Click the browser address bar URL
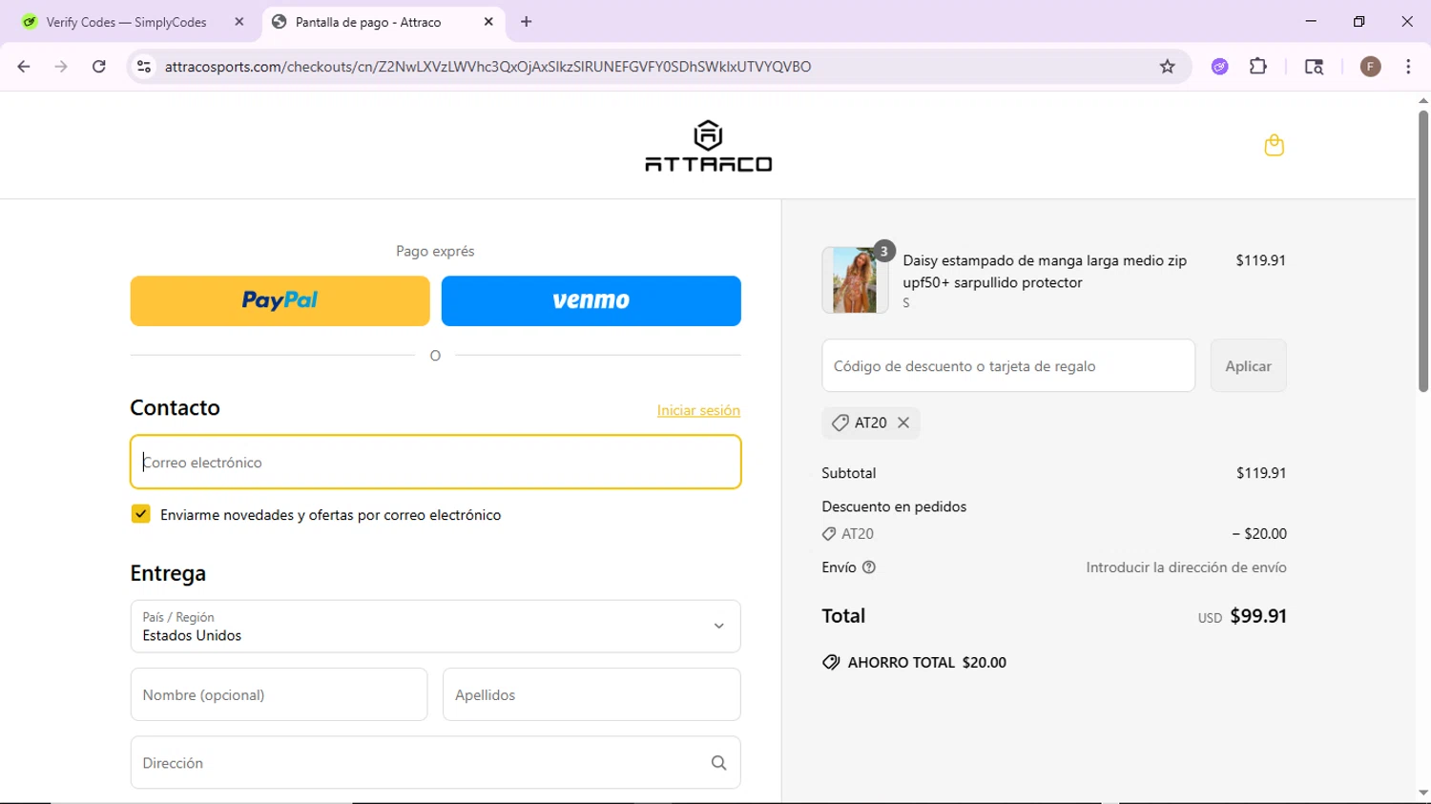1431x804 pixels. [487, 67]
